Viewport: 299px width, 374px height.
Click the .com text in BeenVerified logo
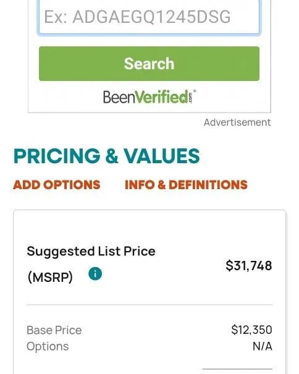(x=190, y=98)
